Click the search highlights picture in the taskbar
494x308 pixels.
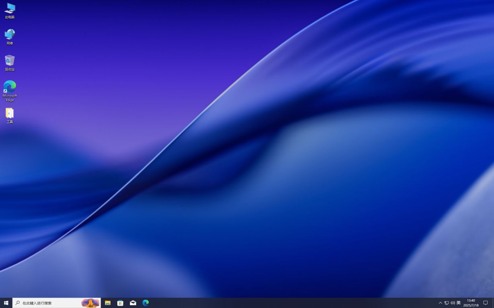click(x=90, y=303)
